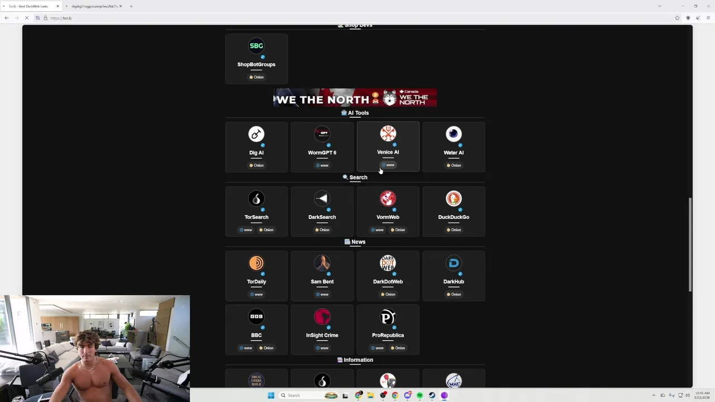Viewport: 715px width, 402px height.
Task: Click the BBC logo icon
Action: click(256, 317)
